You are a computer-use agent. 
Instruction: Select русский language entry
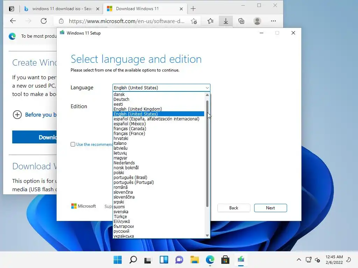pos(159,231)
